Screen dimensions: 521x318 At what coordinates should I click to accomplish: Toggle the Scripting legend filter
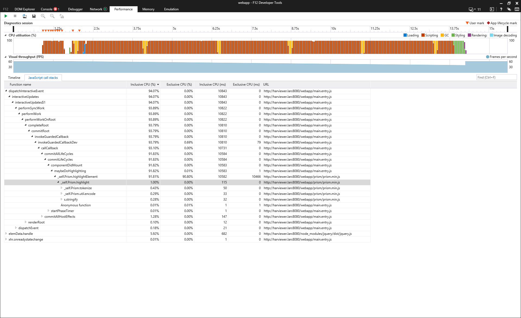coord(429,35)
